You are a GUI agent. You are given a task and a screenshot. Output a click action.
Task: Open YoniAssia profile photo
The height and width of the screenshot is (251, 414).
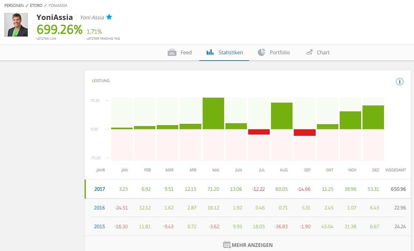pos(16,25)
